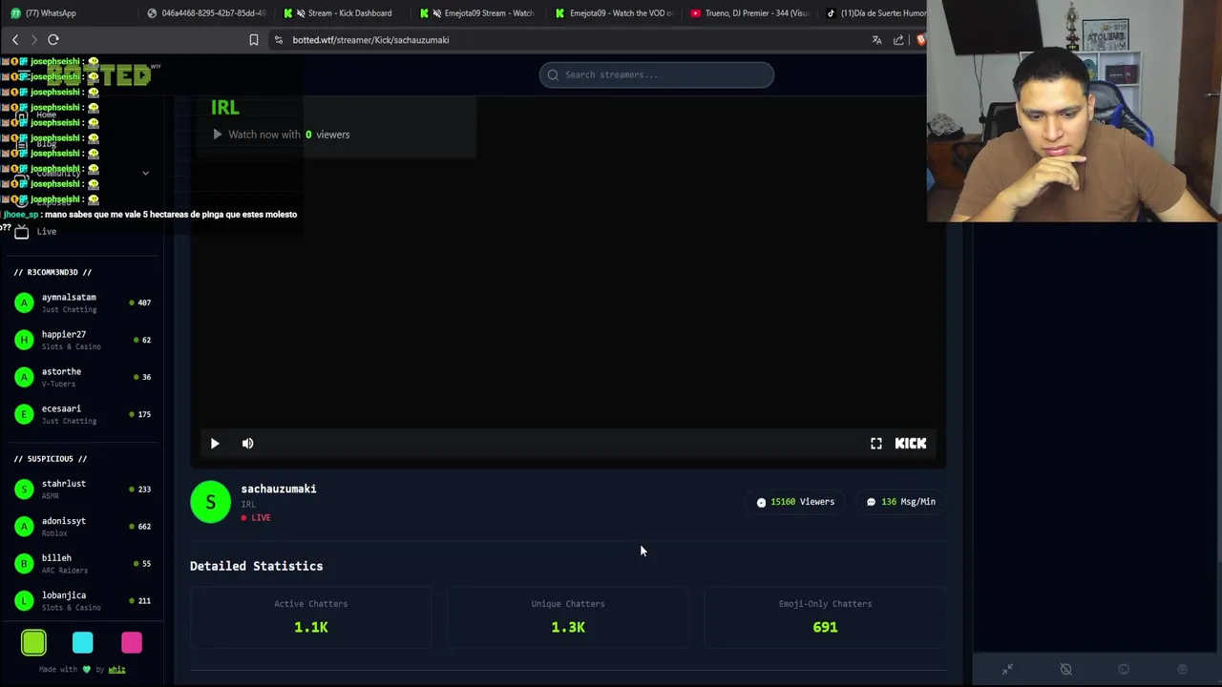
Task: Click the webcam overlay thumbnail
Action: [x=1074, y=112]
